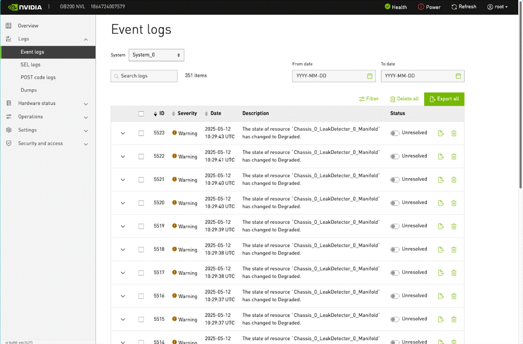Click the export icon for event 5523
523x344 pixels.
point(441,134)
